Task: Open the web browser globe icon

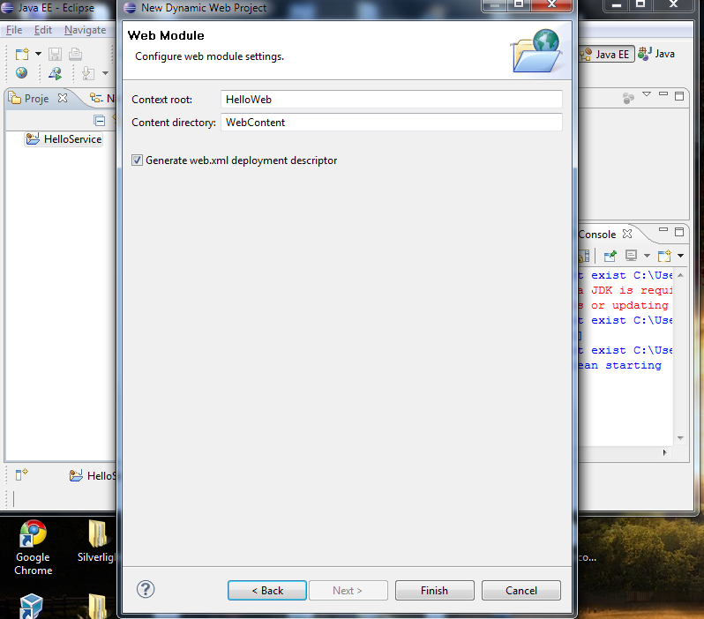Action: pos(21,73)
